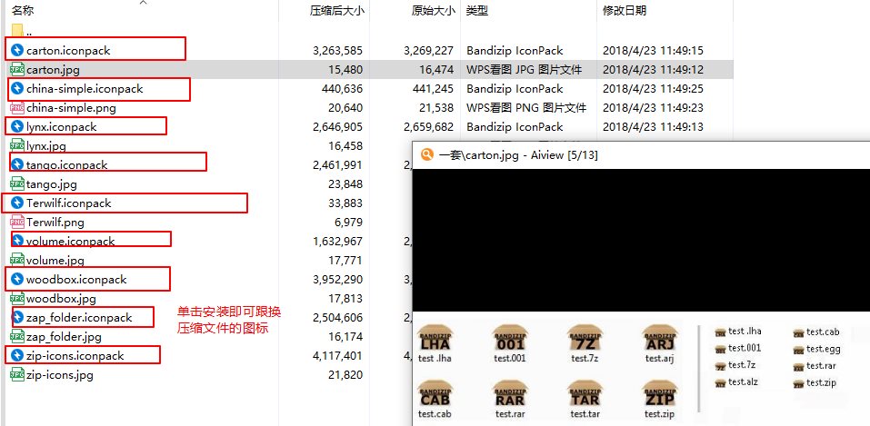Click the zap_folder.jpg file icon
The height and width of the screenshot is (426, 870).
pos(17,337)
